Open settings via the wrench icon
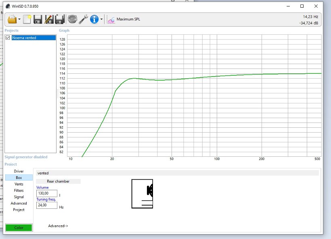The width and height of the screenshot is (331, 239). 84,19
